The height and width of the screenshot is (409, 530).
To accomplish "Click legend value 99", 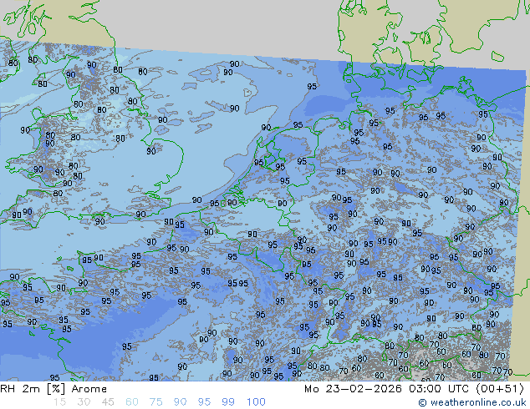I will (x=228, y=402).
